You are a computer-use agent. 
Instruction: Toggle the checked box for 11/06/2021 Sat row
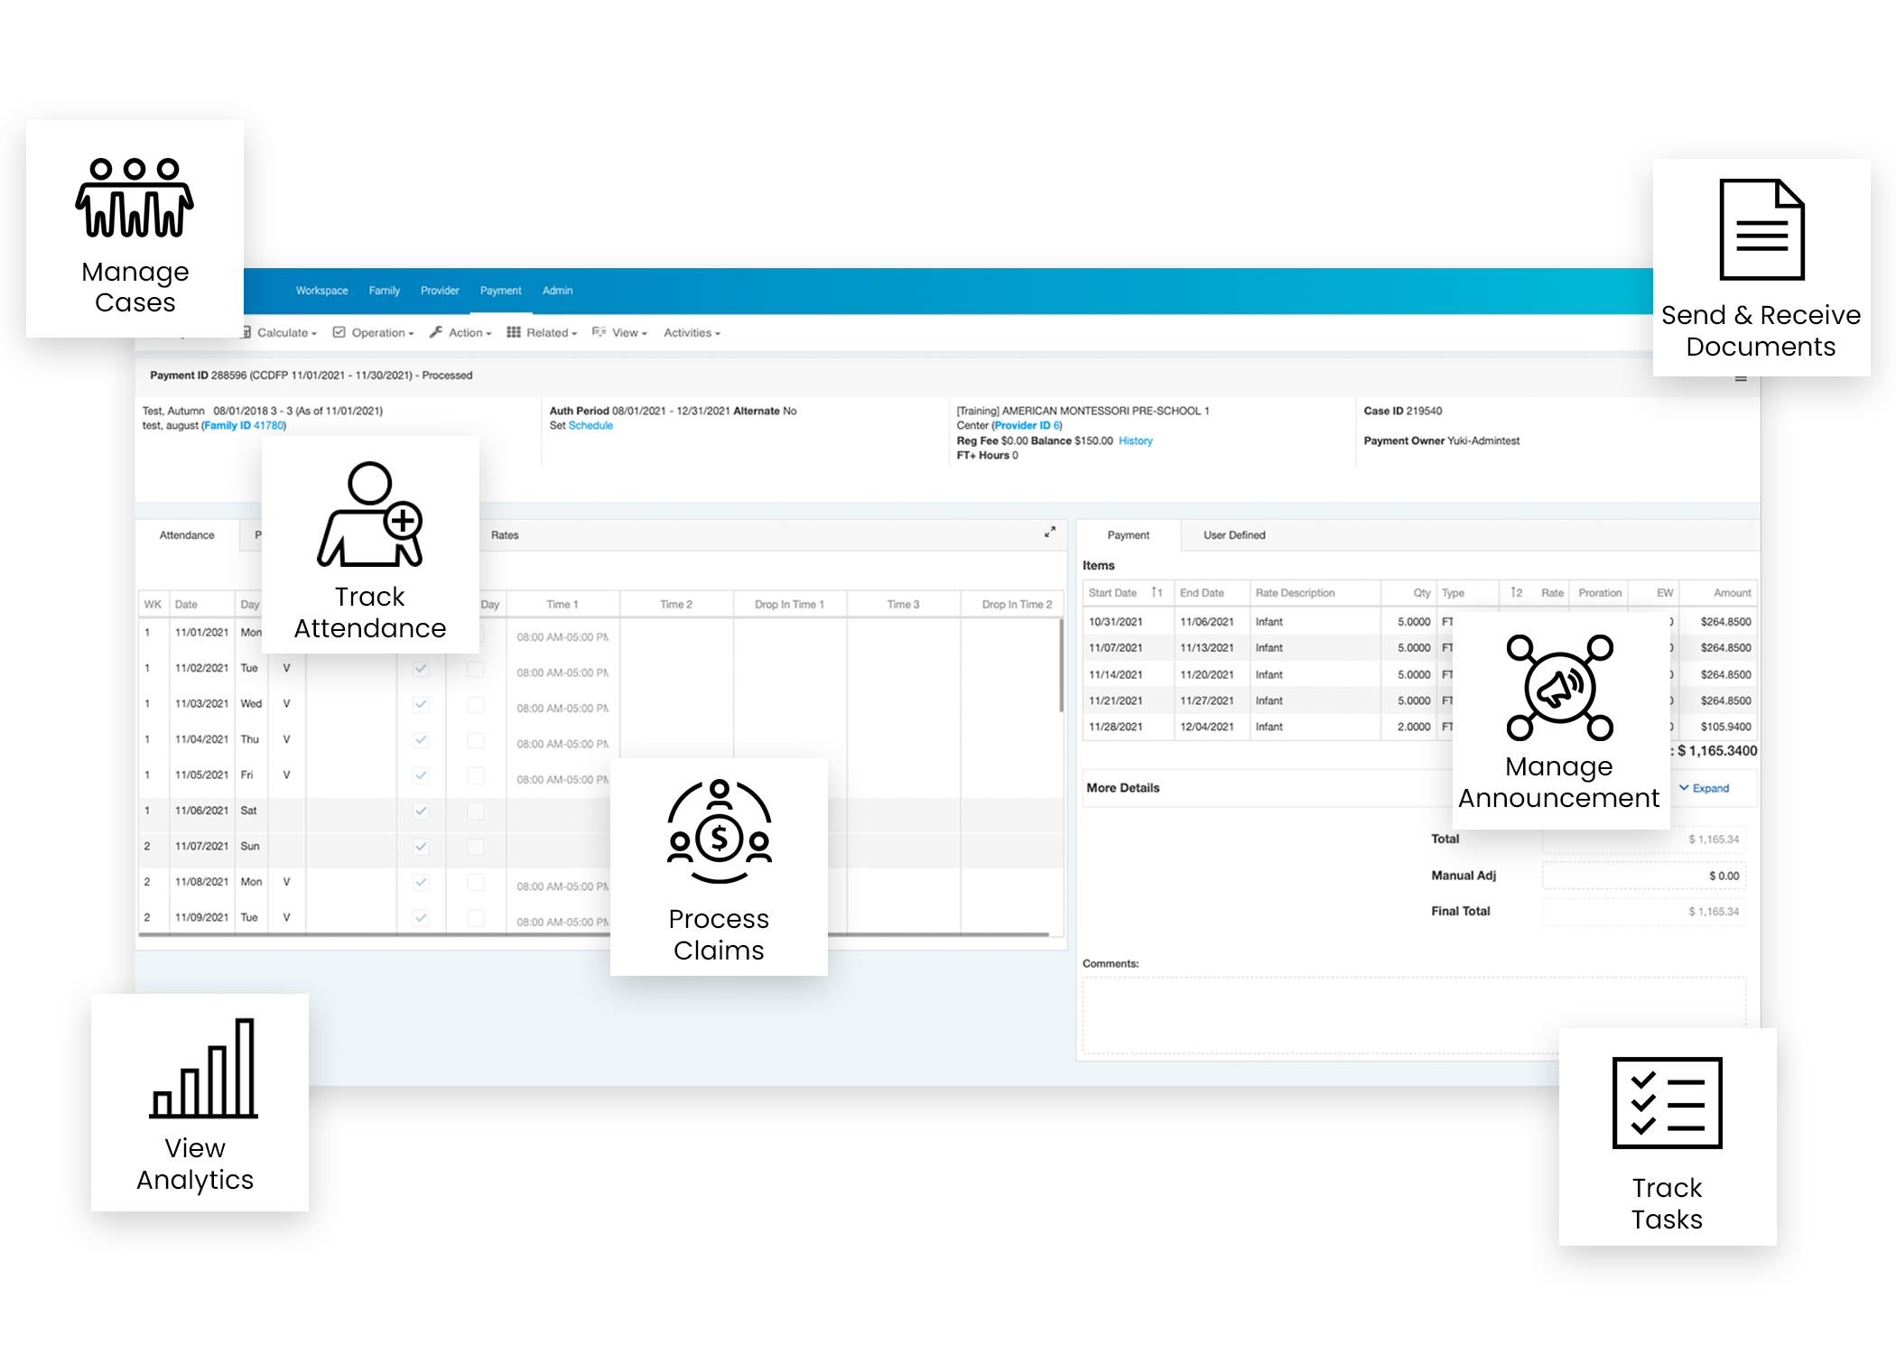click(421, 811)
